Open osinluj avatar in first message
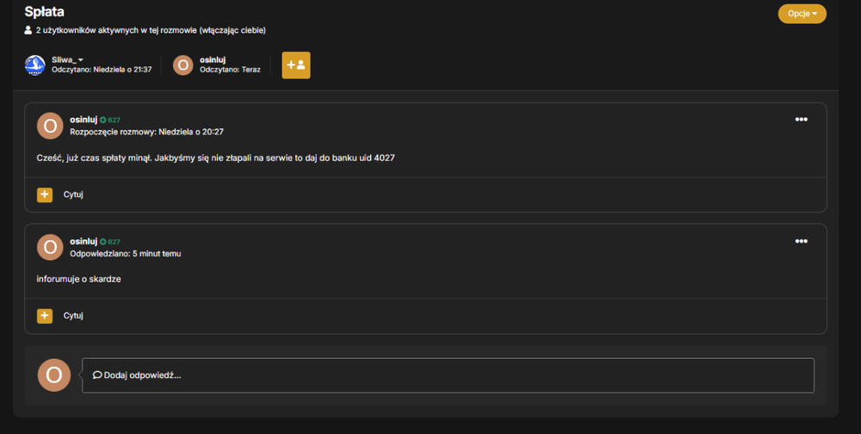This screenshot has width=861, height=434. point(50,126)
